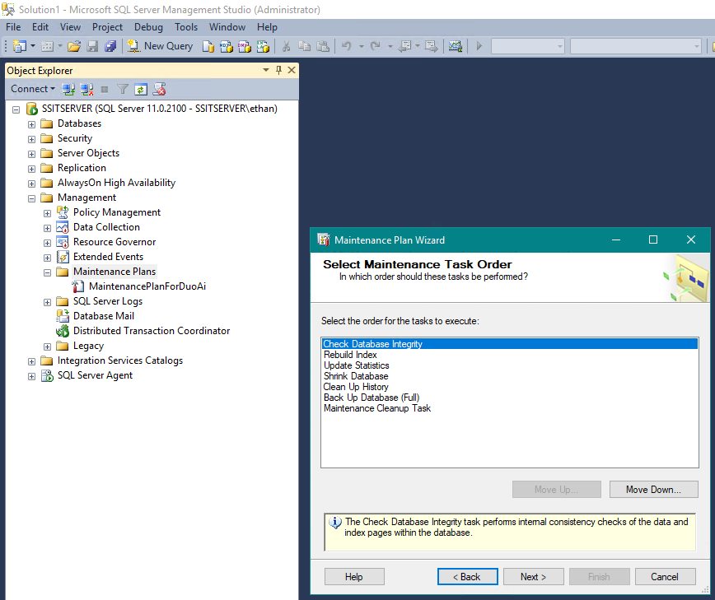Open the Debug menu
Screen dimensions: 715x600
(x=148, y=27)
